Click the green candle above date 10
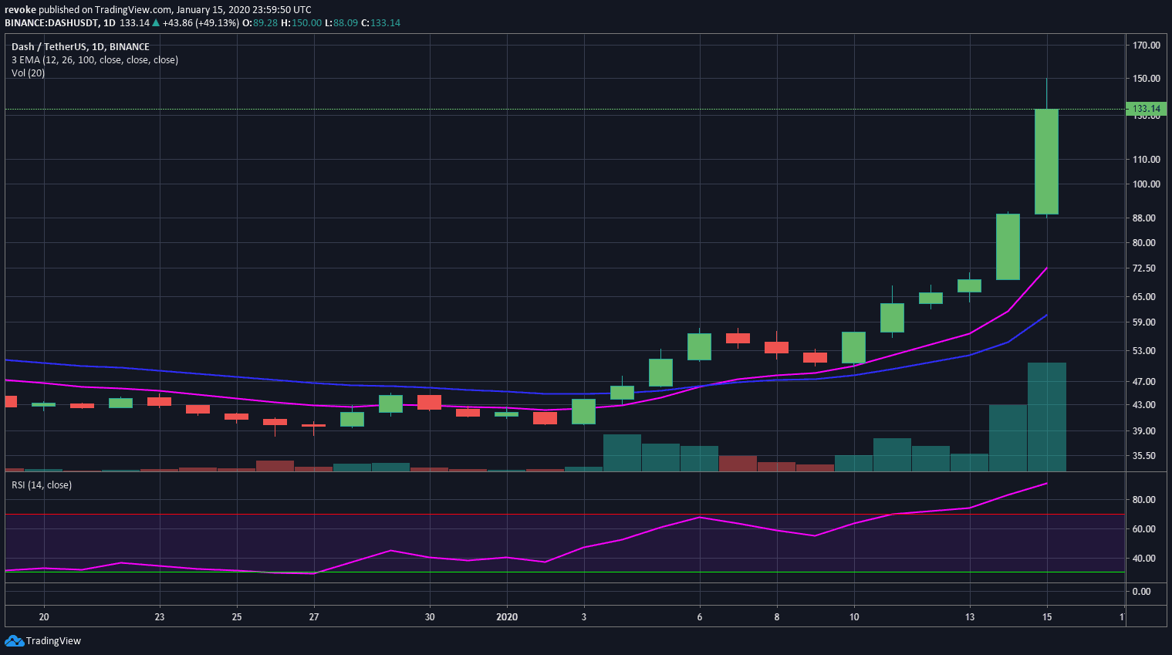The height and width of the screenshot is (655, 1172). pos(853,347)
